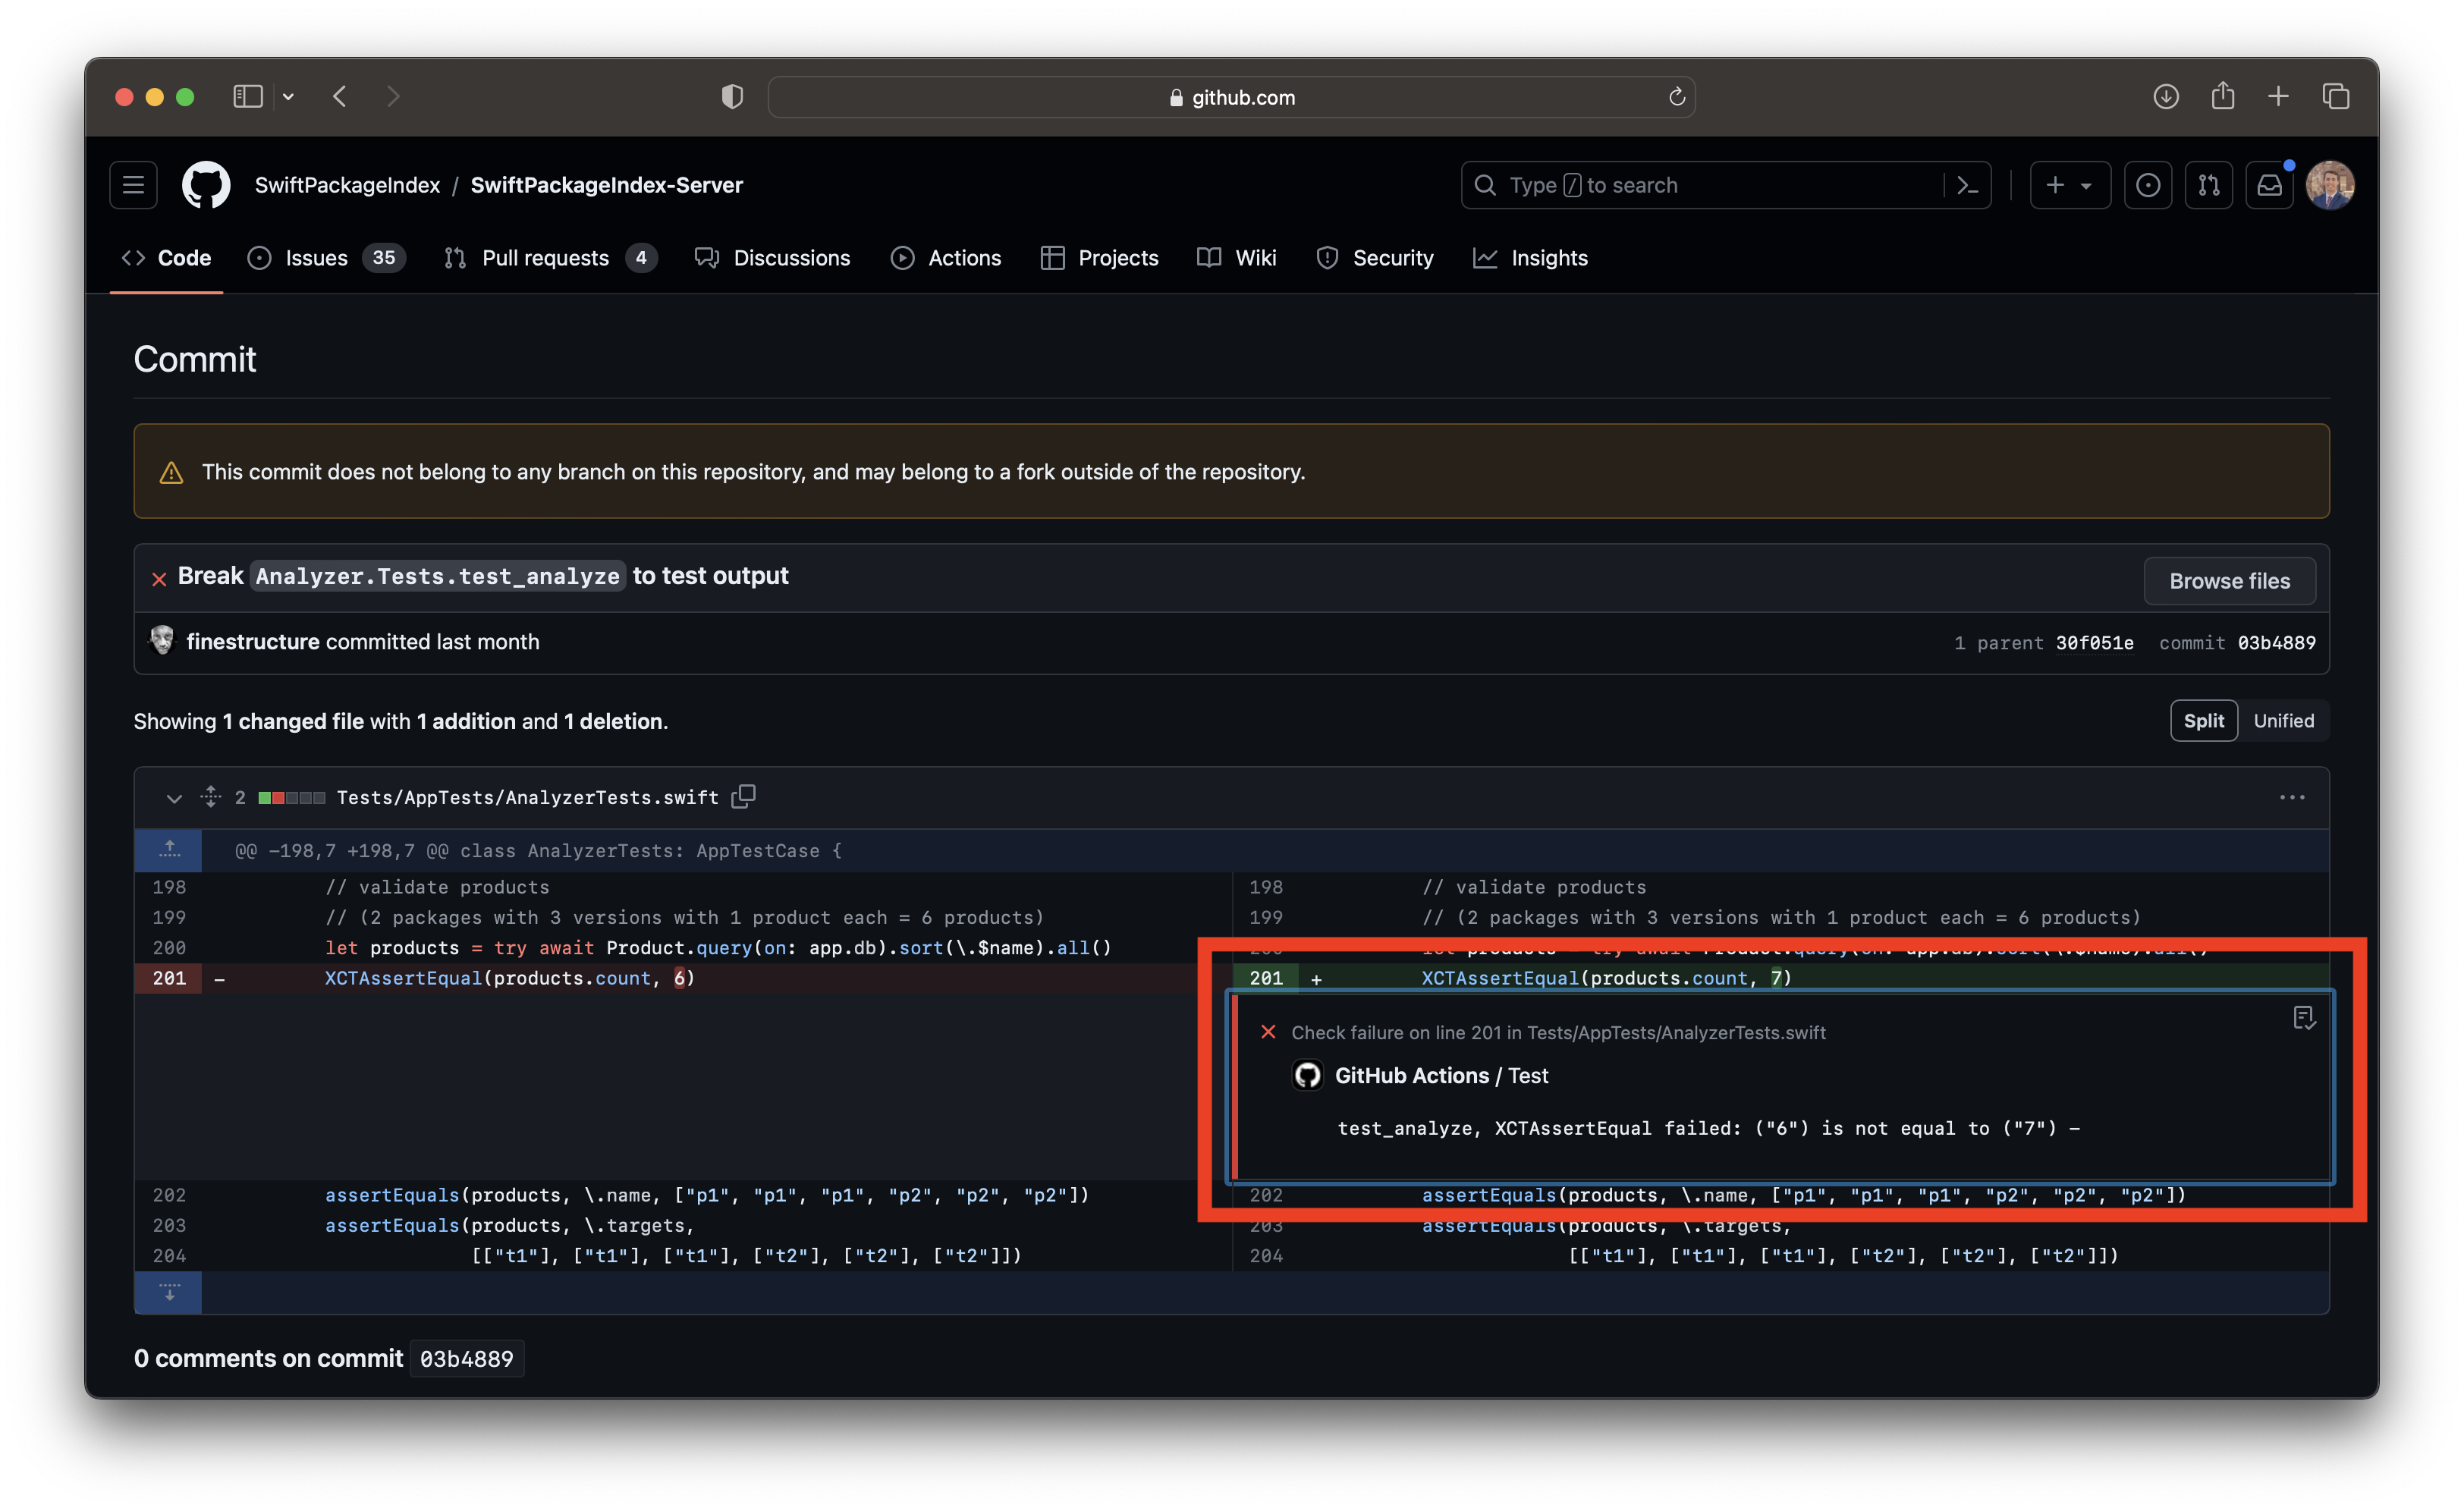Image resolution: width=2464 pixels, height=1511 pixels.
Task: Open the create new dropdown next to plus
Action: click(x=2069, y=185)
